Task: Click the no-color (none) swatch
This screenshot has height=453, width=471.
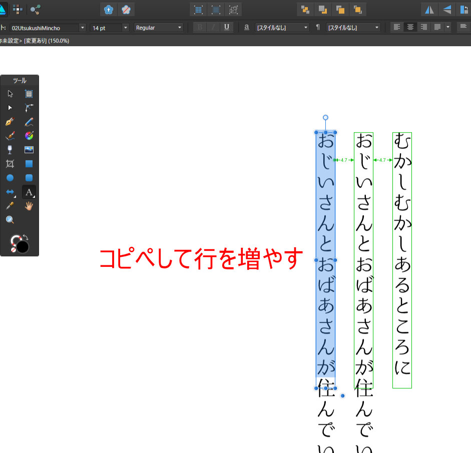Action: 13,250
